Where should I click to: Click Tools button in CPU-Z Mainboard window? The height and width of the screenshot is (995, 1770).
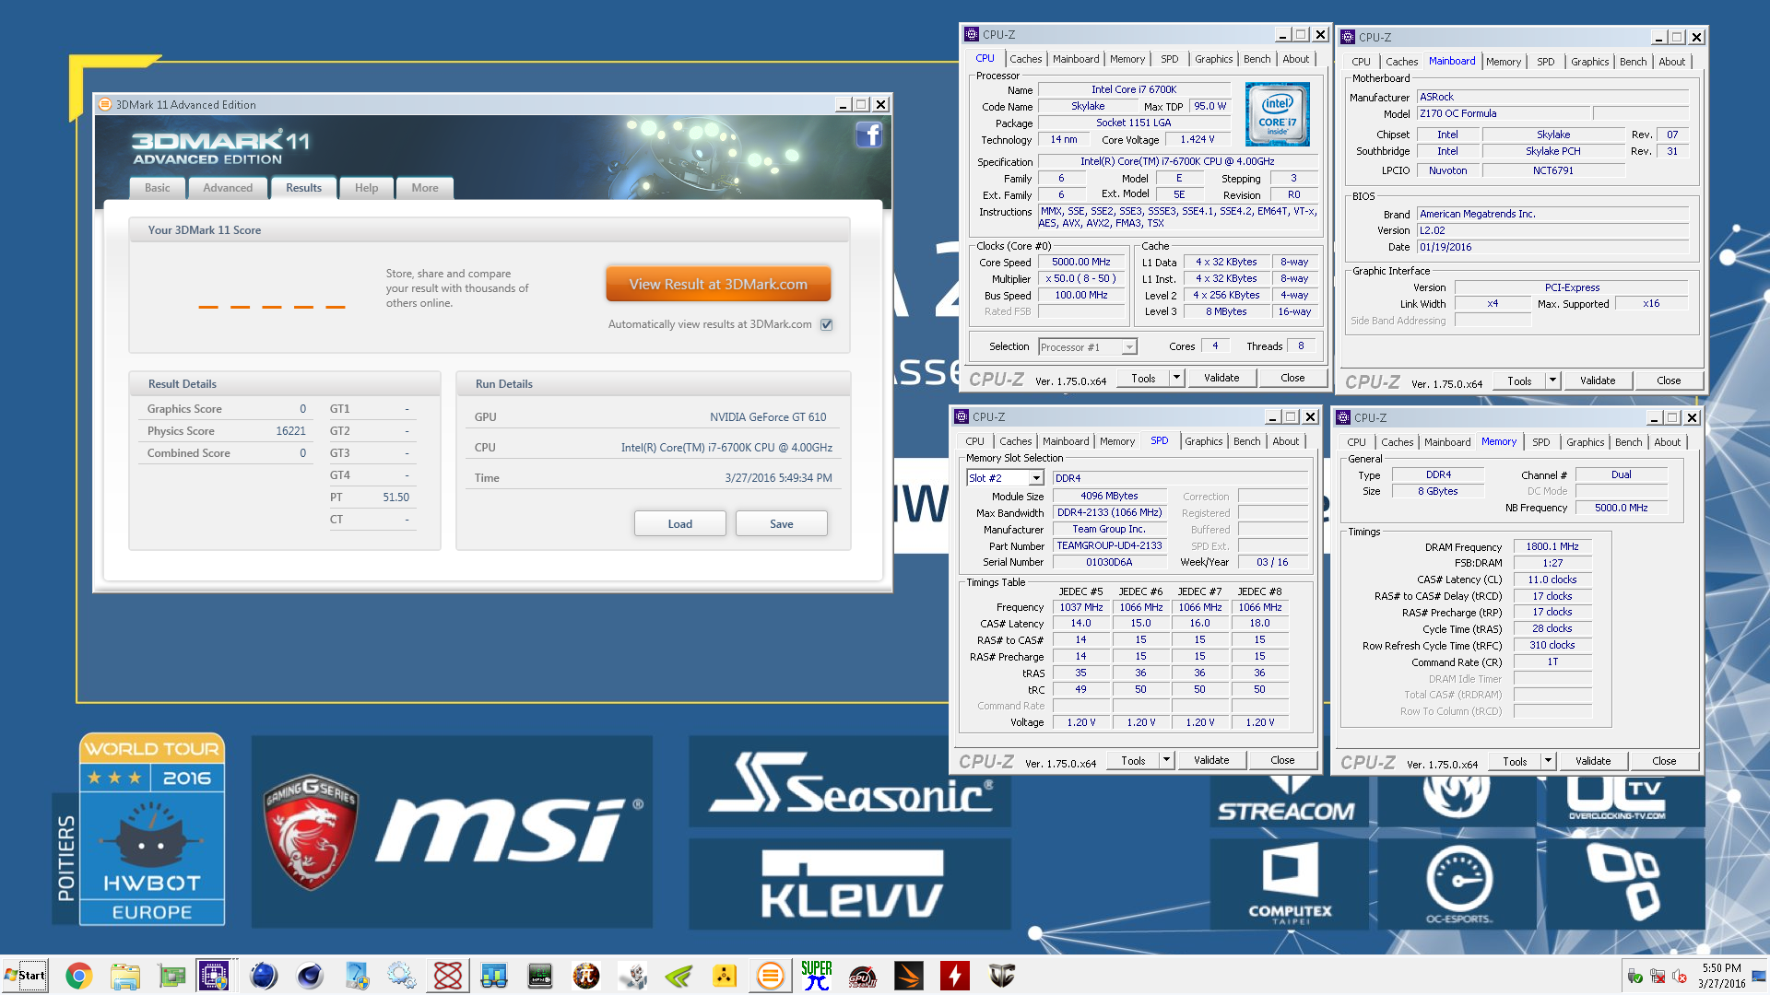pos(1519,380)
